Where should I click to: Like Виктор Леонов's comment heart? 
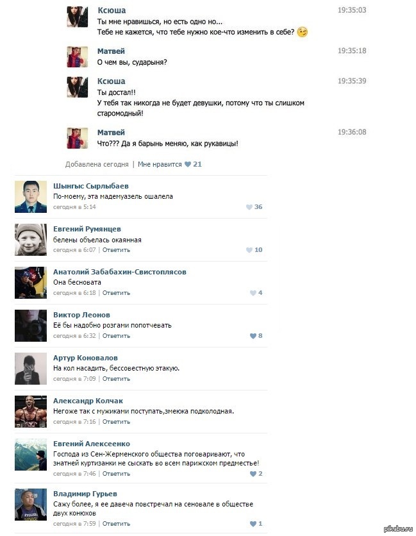pos(253,336)
